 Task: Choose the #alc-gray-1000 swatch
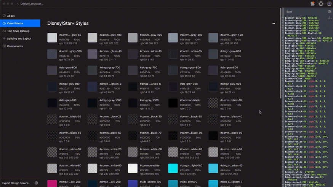(133, 103)
